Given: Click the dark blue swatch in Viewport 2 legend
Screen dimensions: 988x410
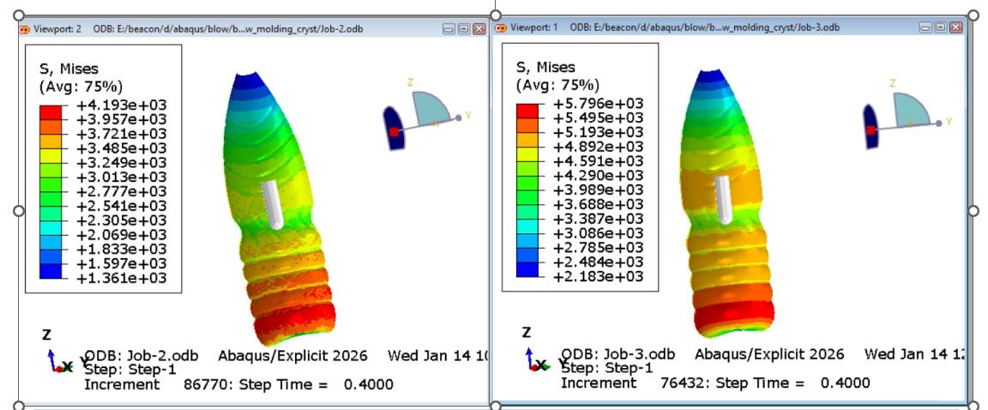Looking at the screenshot, I should pos(51,271).
